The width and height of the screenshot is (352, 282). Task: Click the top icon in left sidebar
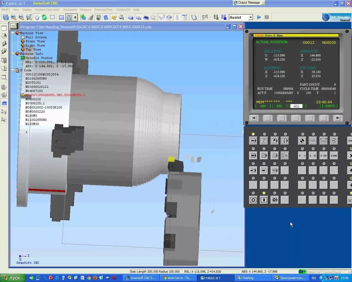point(4,28)
